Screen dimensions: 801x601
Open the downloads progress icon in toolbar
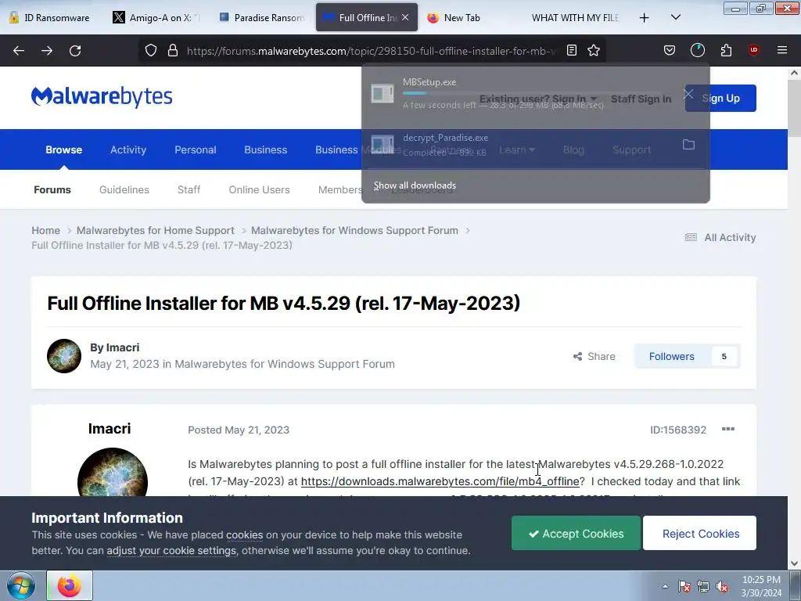pyautogui.click(x=697, y=50)
